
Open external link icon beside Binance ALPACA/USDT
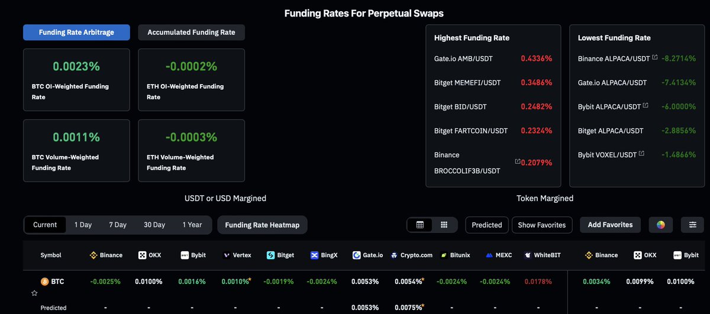(654, 58)
